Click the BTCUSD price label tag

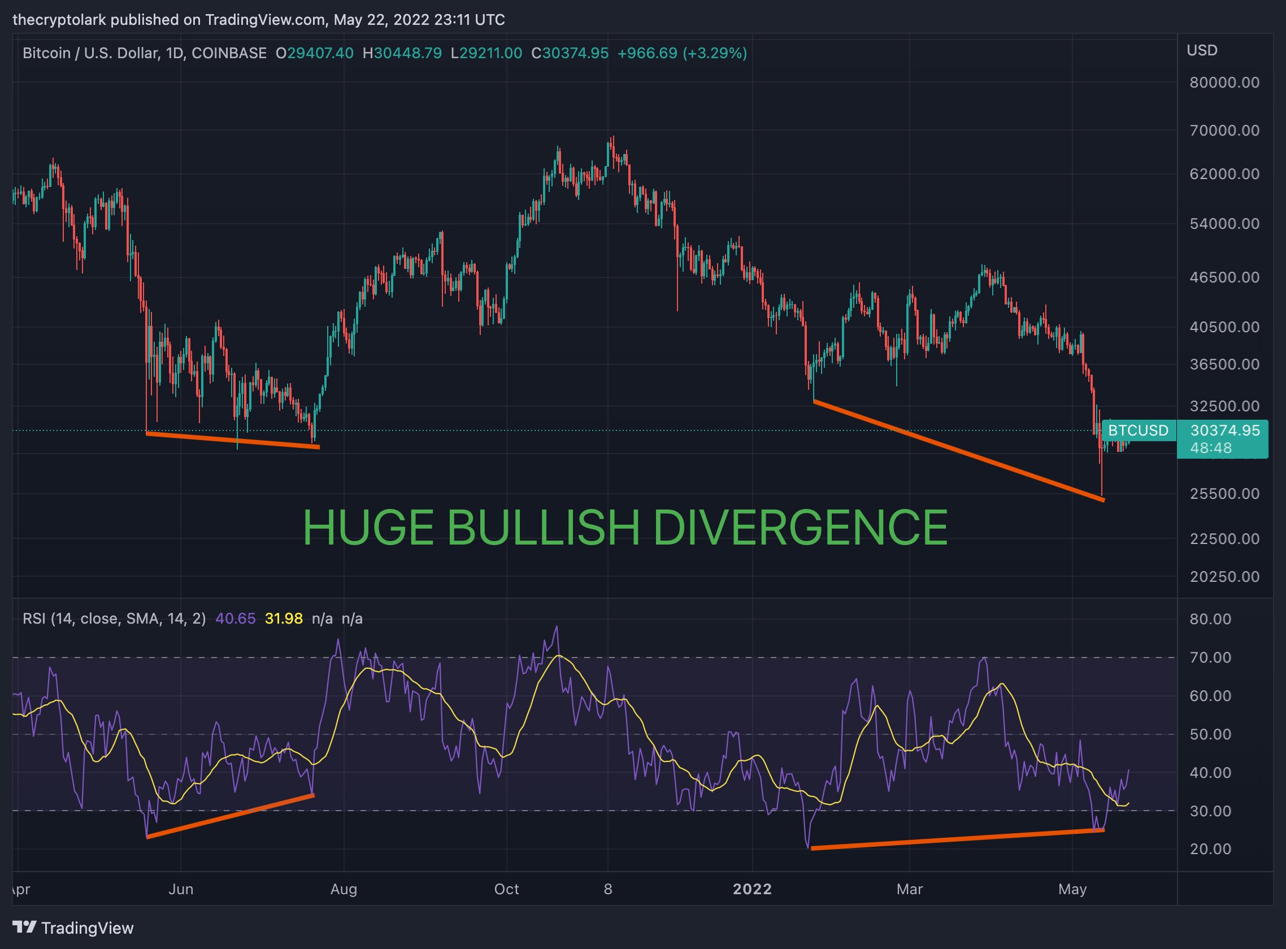point(1138,430)
